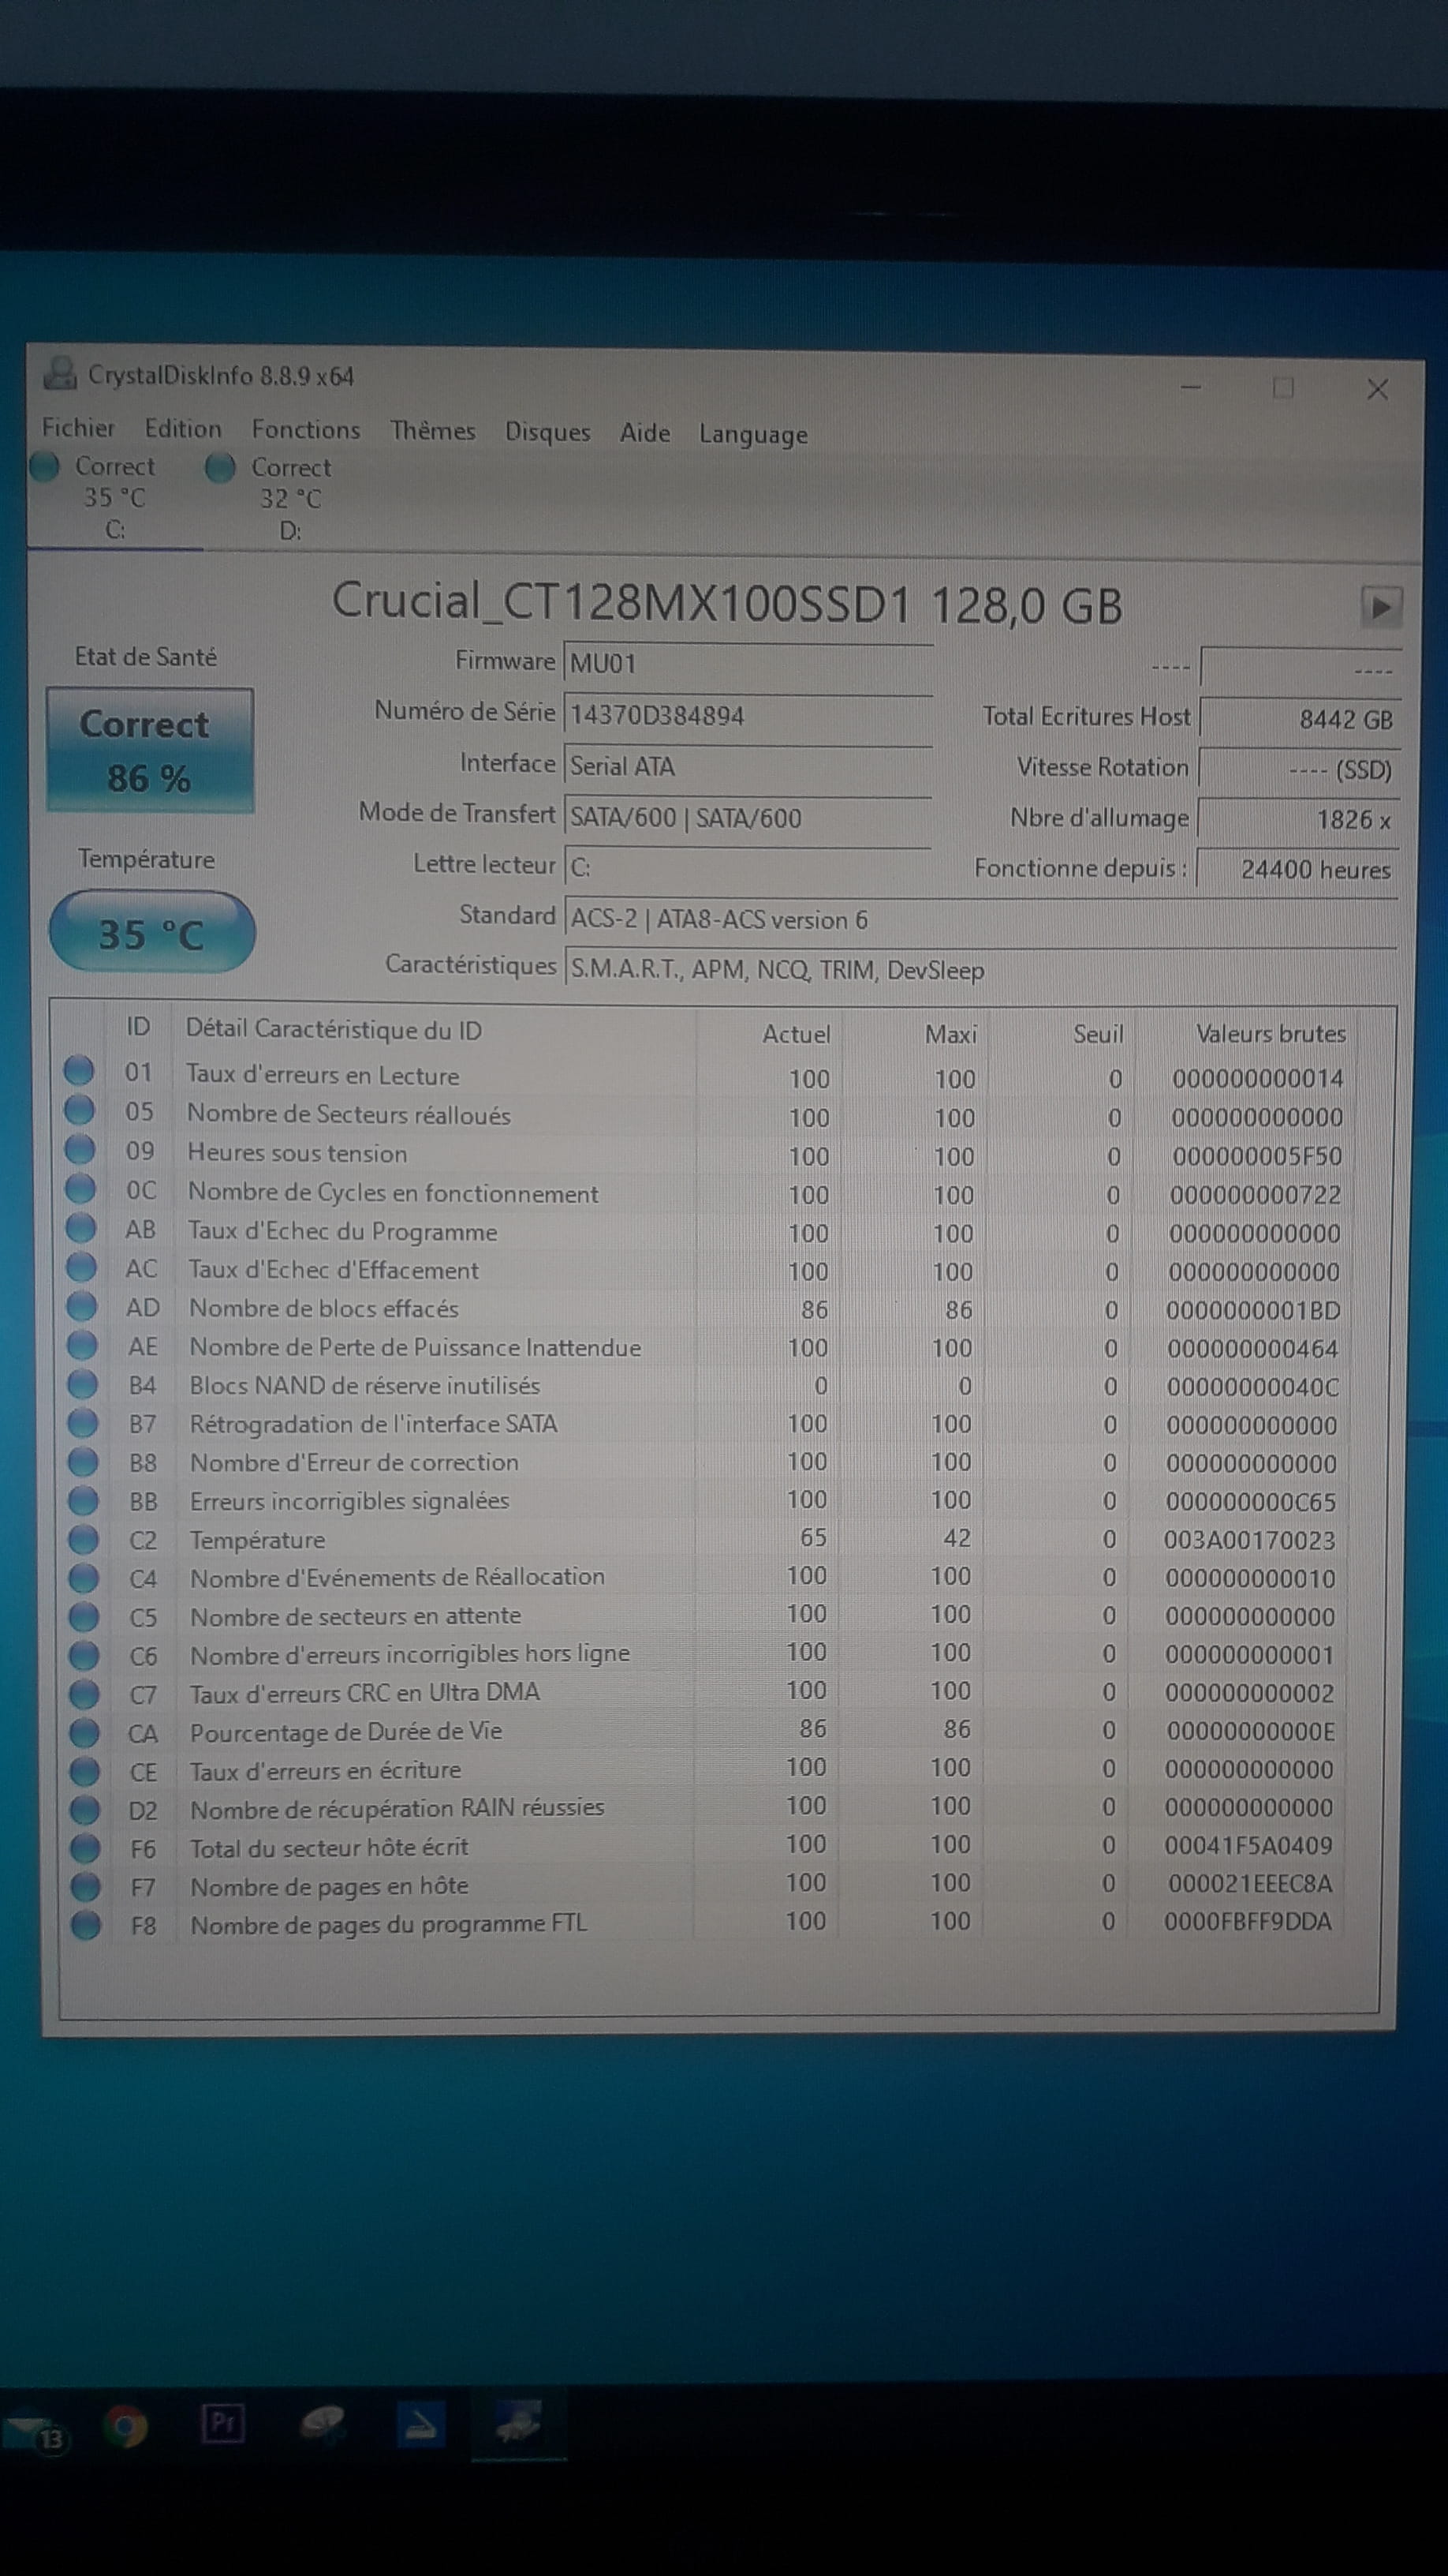Click the 35 °C temperature button
1448x2576 pixels.
pos(152,933)
